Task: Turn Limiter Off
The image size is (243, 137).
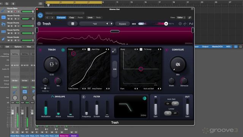Action: pos(175,113)
